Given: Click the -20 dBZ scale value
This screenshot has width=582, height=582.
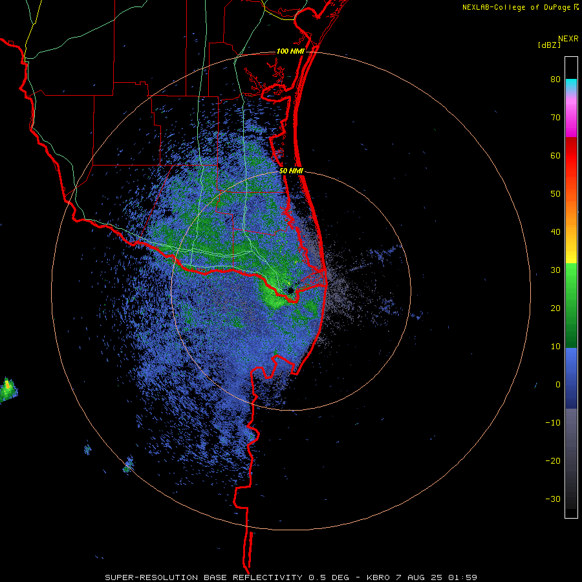Looking at the screenshot, I should point(553,460).
